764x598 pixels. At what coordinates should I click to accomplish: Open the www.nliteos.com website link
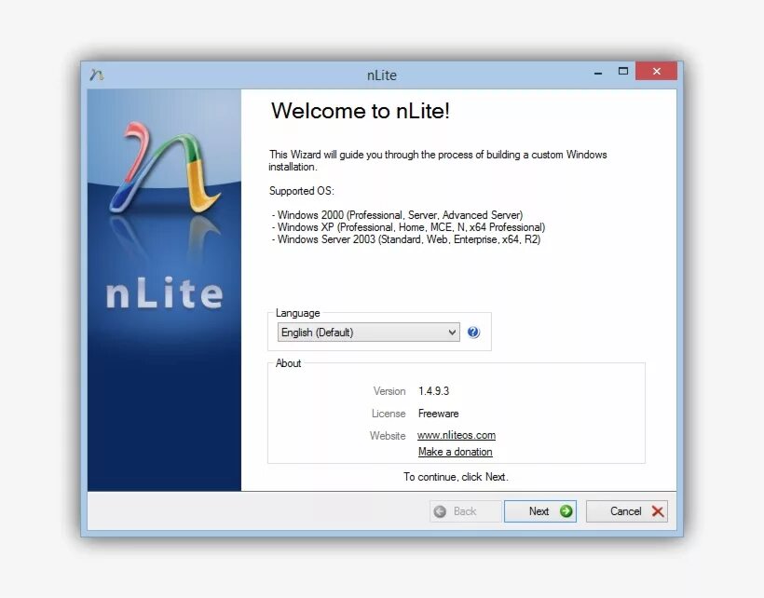click(457, 435)
